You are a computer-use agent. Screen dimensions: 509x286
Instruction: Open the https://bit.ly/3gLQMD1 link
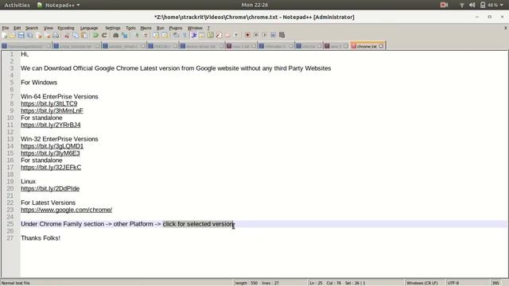coord(52,146)
